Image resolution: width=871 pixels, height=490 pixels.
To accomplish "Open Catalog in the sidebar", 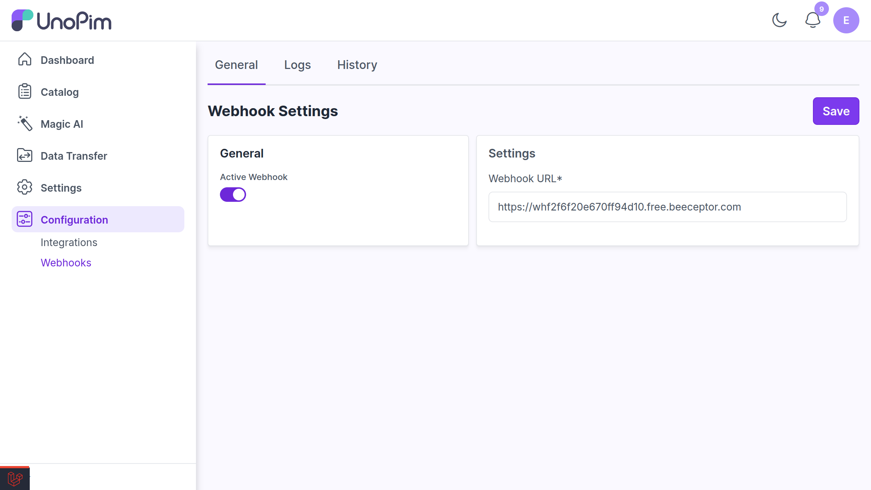I will click(98, 92).
